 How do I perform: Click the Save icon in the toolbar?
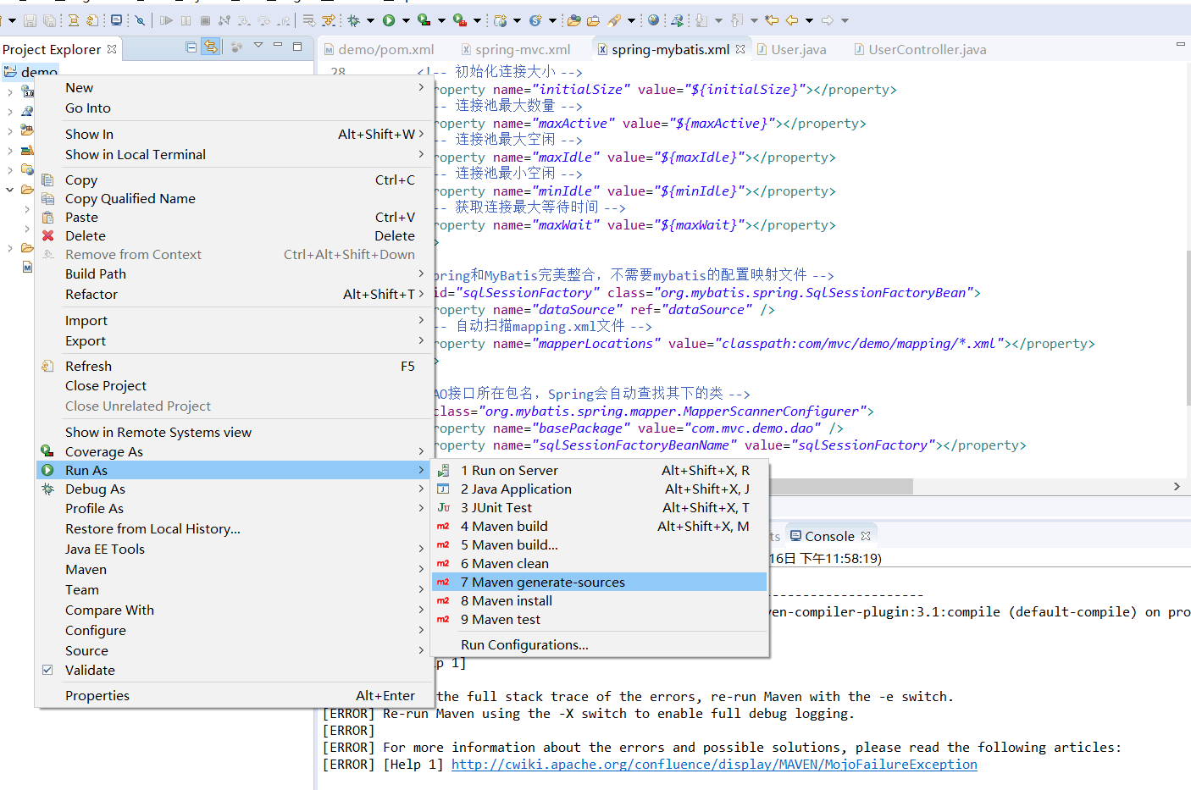tap(30, 19)
